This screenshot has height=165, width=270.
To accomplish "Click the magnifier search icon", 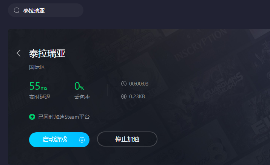I will click(17, 11).
